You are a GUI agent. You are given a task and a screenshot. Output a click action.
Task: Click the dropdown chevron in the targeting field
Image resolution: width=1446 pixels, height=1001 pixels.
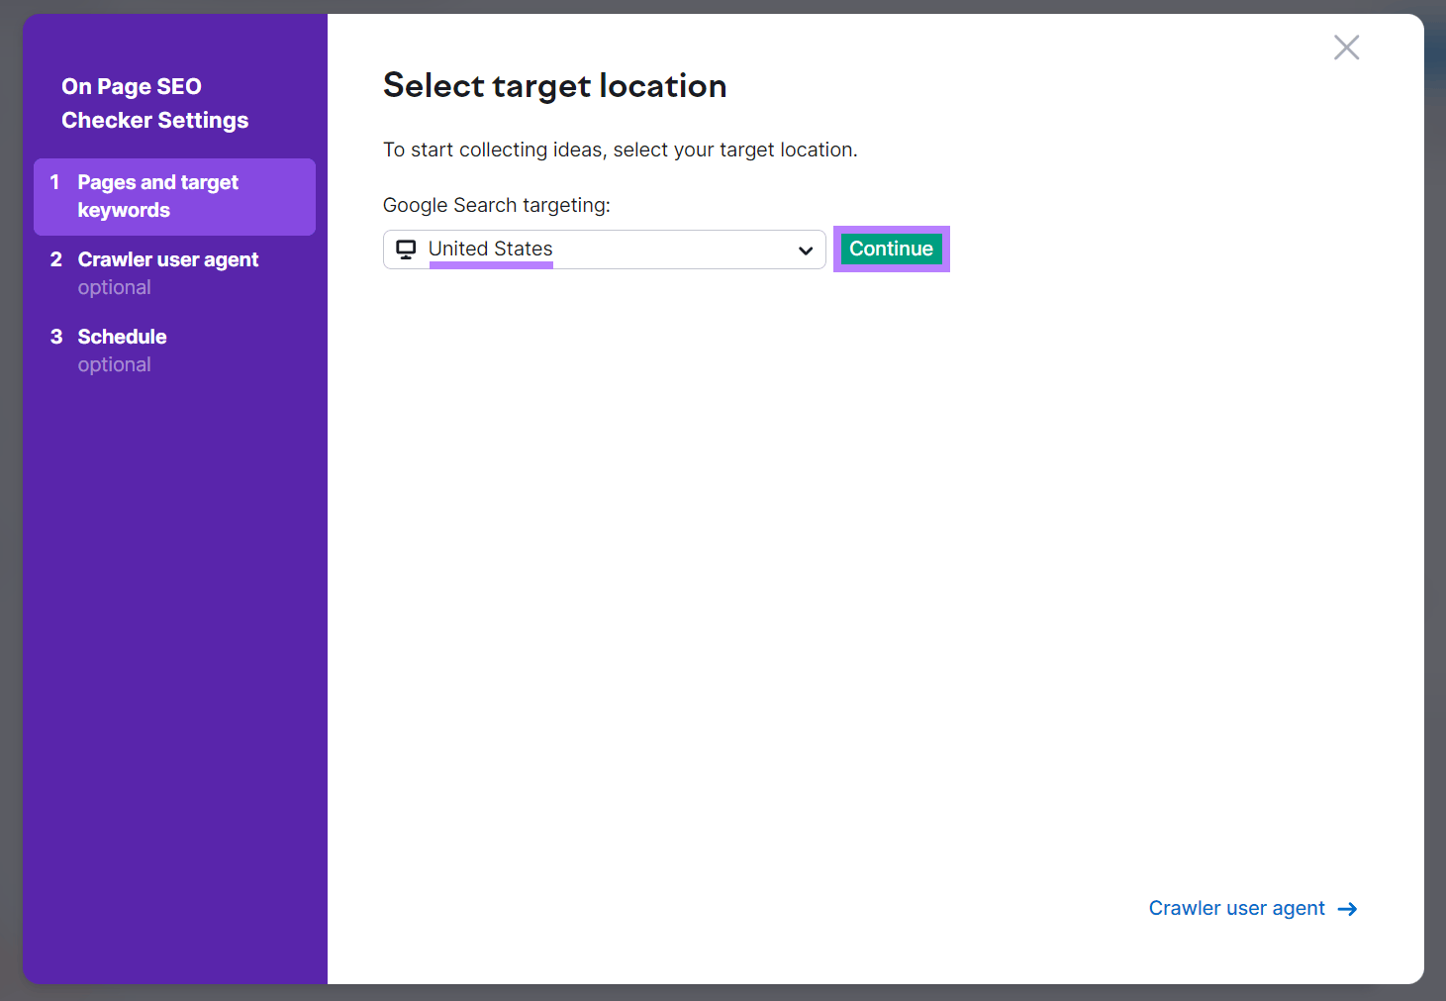pos(805,250)
